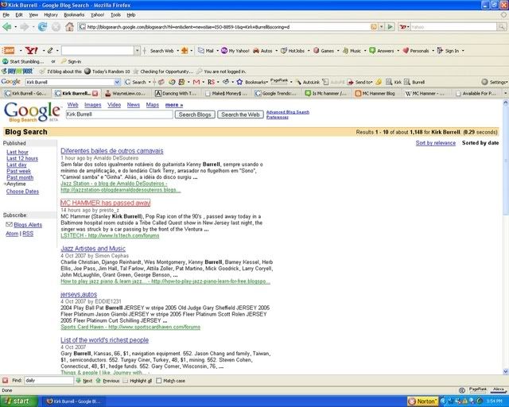This screenshot has height=407, width=509.
Task: Open Yahoo Music toolbar button
Action: point(352,51)
